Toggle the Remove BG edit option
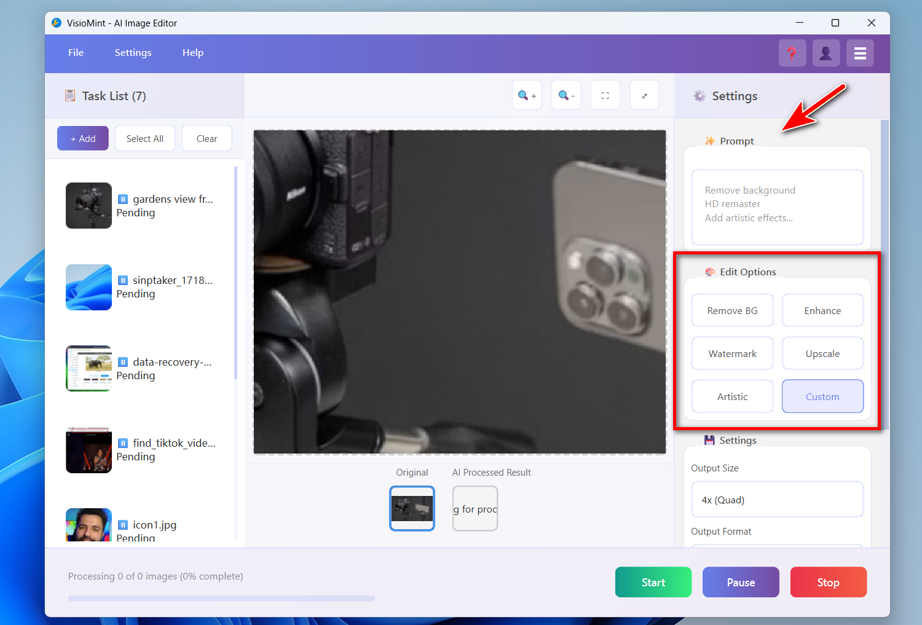 (732, 311)
